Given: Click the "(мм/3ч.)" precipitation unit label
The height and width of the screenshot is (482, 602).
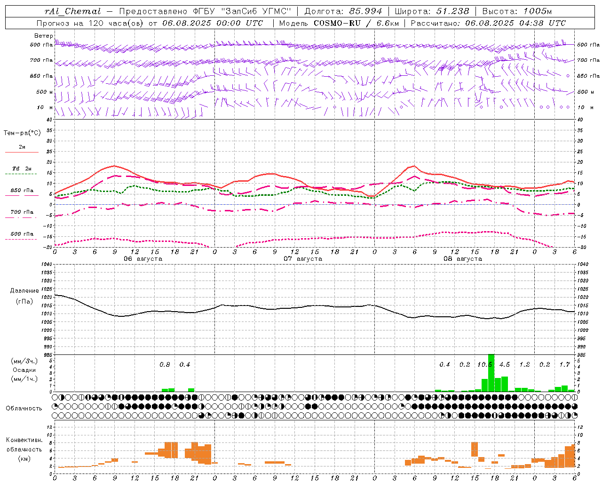Looking at the screenshot, I should coord(24,361).
